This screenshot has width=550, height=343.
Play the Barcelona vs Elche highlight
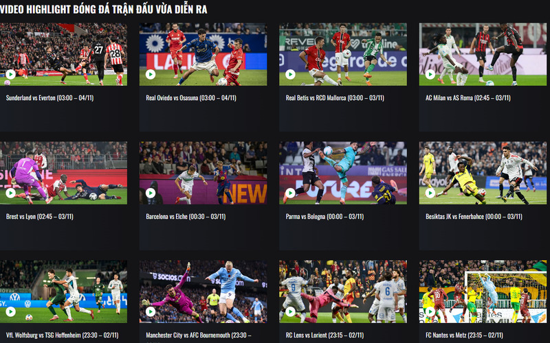[151, 193]
